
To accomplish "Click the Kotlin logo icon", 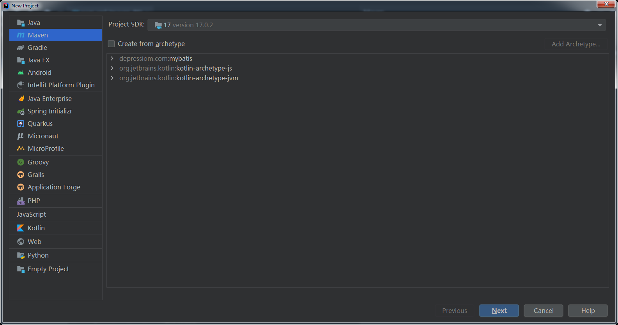I will coord(21,228).
